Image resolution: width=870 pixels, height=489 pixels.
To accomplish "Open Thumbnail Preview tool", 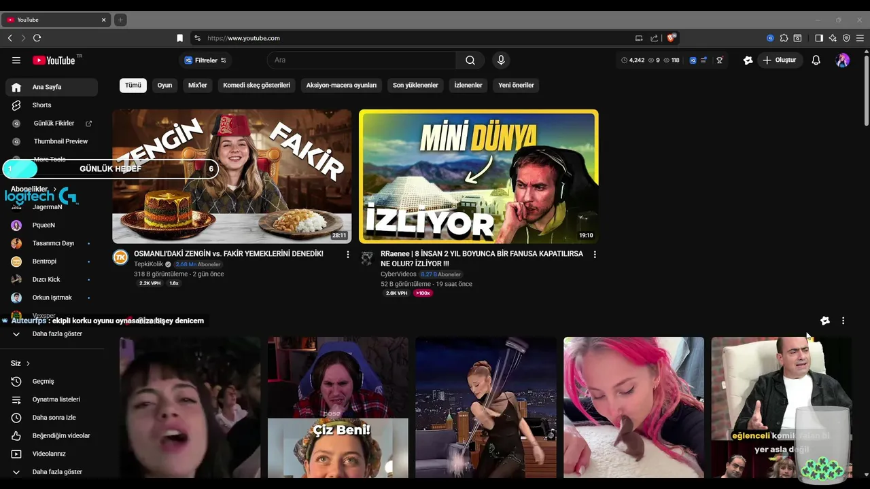I will pos(52,141).
